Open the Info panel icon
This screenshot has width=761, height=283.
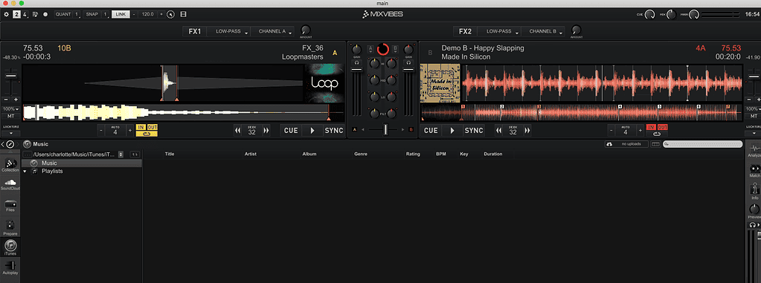tap(754, 191)
